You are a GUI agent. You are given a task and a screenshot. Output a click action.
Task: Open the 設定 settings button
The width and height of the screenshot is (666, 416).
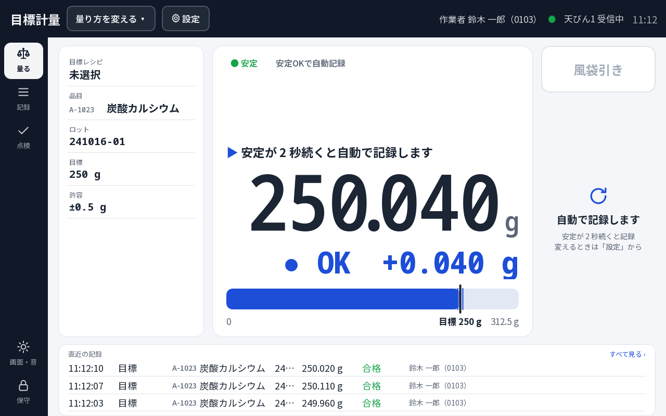(186, 19)
